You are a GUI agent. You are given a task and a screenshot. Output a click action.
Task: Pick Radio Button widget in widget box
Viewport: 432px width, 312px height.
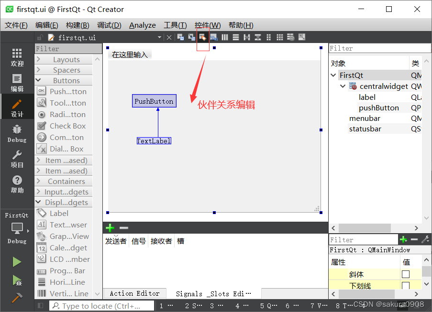click(x=64, y=115)
